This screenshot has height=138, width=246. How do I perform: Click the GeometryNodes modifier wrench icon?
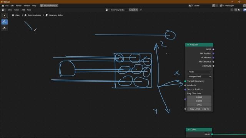point(26,15)
